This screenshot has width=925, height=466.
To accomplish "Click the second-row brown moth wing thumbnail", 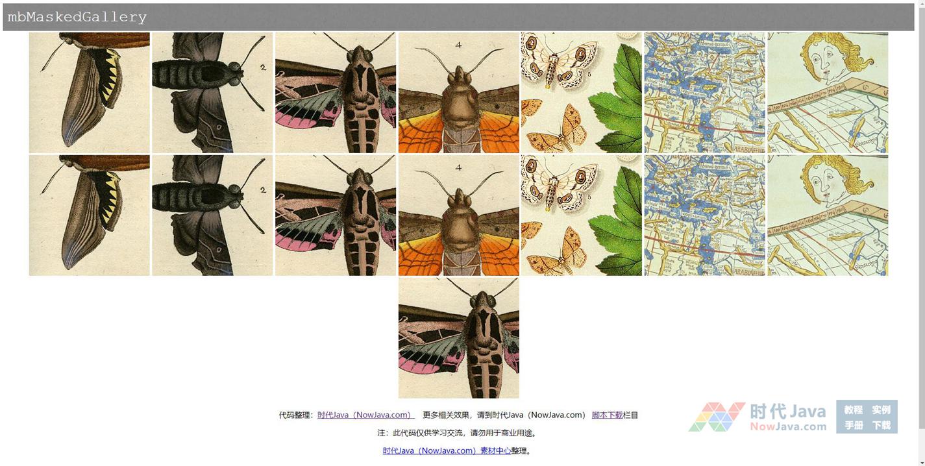I will coord(90,215).
